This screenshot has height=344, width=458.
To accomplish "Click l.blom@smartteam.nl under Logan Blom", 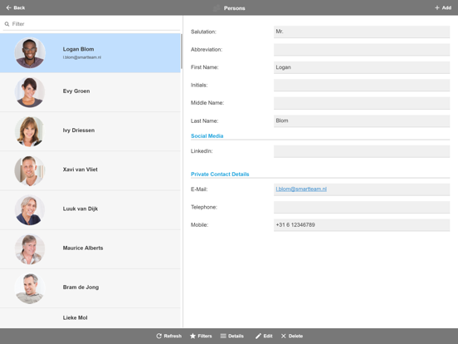I will pyautogui.click(x=82, y=57).
